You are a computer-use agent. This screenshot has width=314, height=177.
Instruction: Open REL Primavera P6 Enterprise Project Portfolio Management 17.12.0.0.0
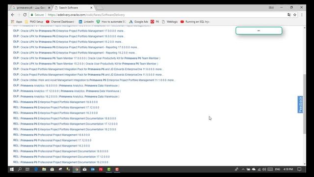point(56,107)
